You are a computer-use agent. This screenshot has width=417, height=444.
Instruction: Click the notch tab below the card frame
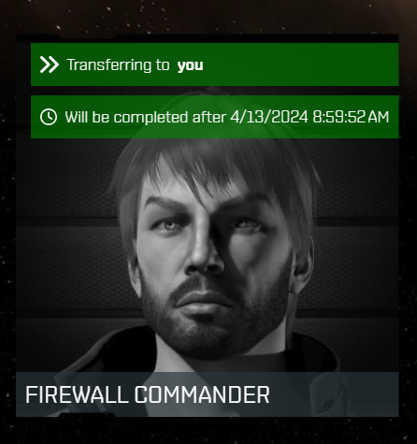(x=87, y=415)
